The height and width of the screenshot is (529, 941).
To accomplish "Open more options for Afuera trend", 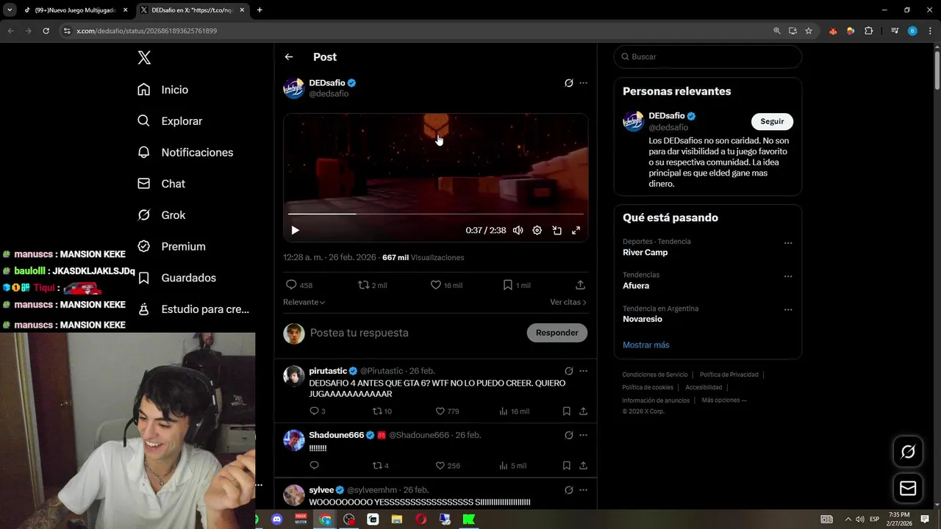I will tap(788, 276).
